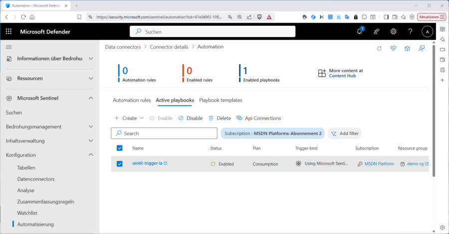
Task: Reload the browser page
Action: tap(23, 17)
